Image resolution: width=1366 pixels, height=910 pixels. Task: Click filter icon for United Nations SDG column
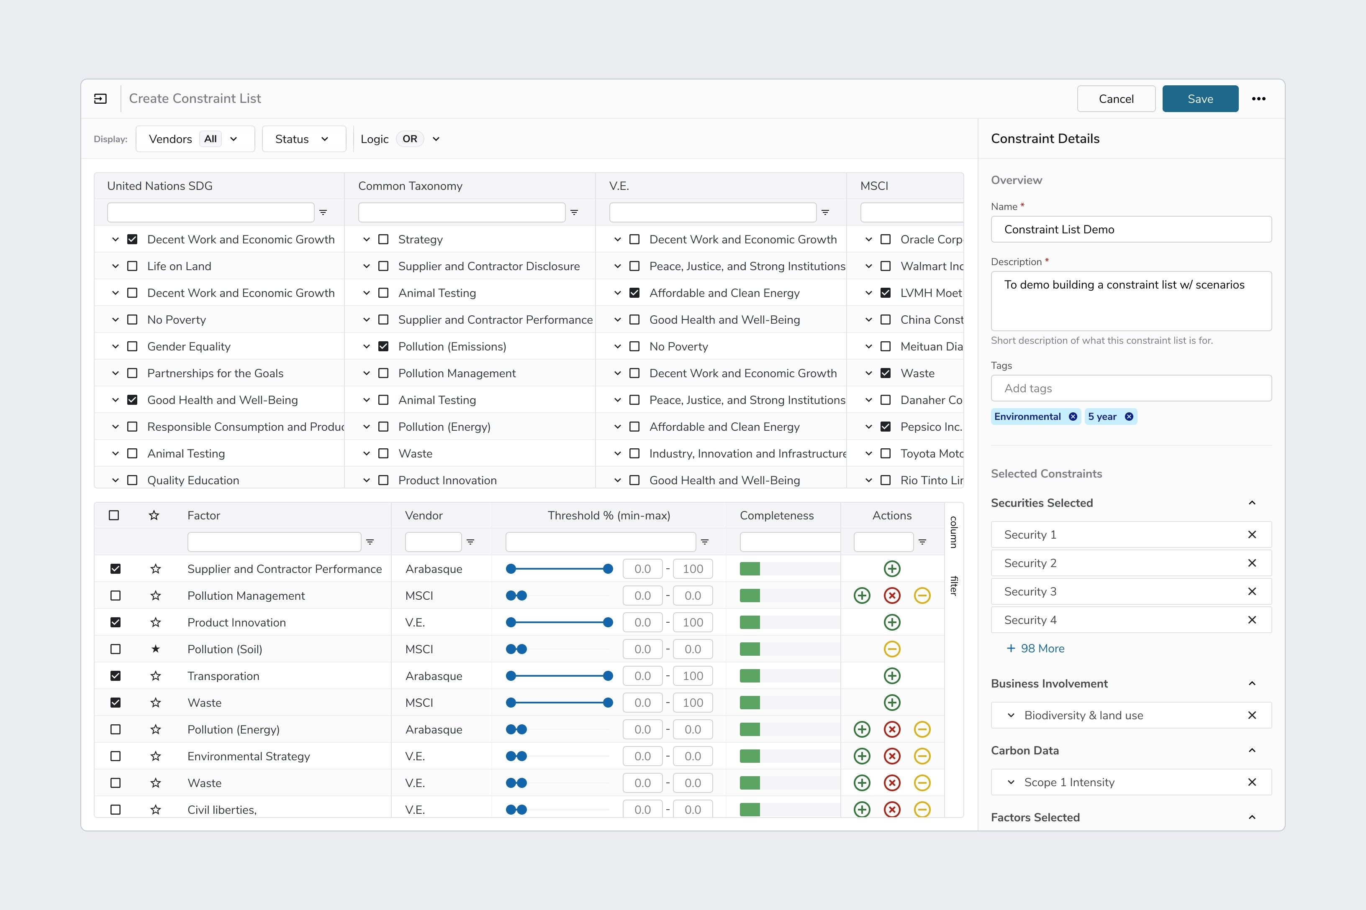[324, 212]
